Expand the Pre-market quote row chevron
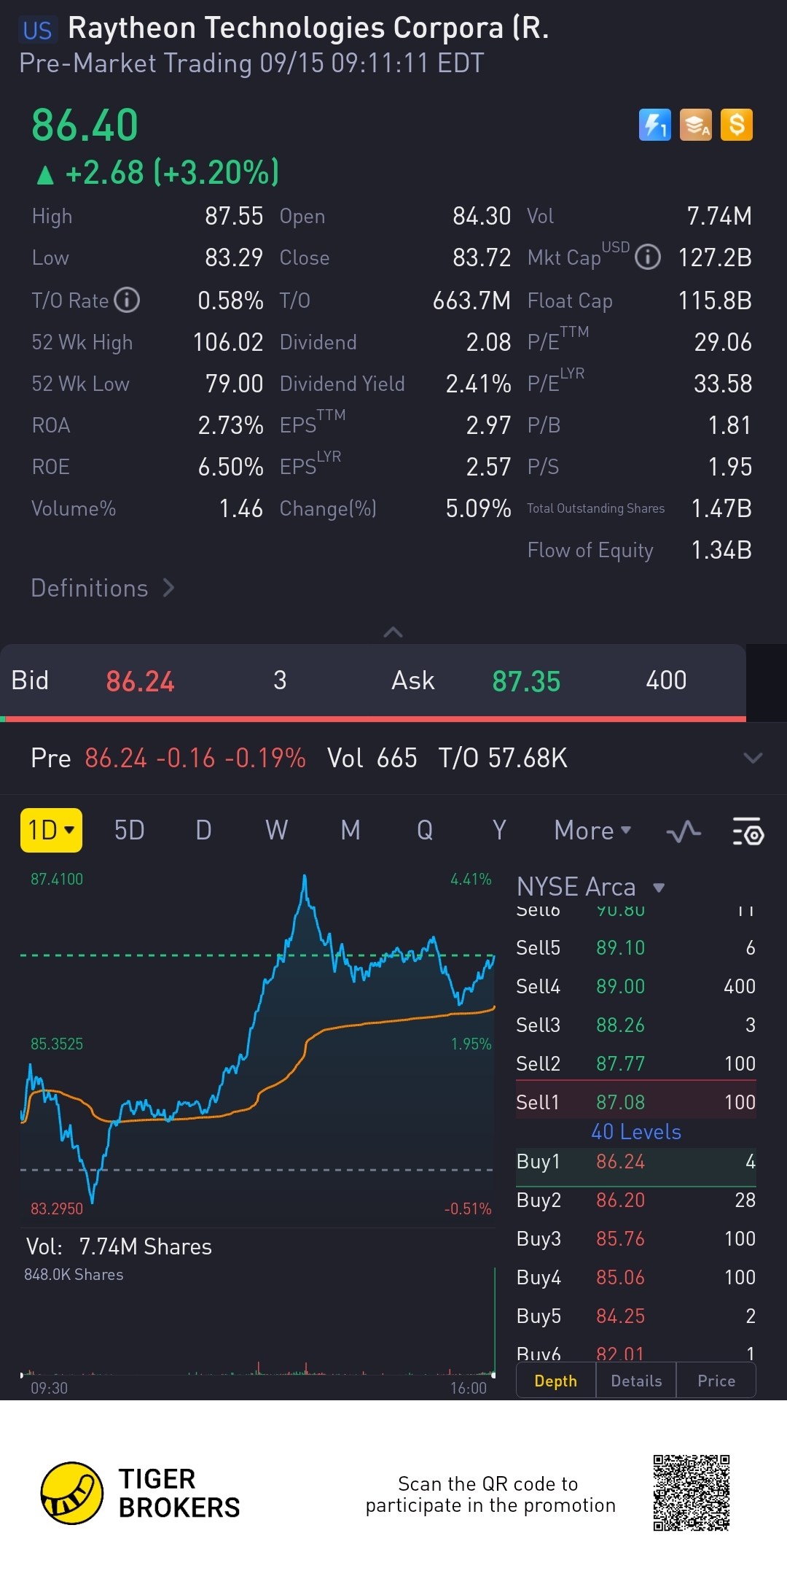 pos(753,758)
